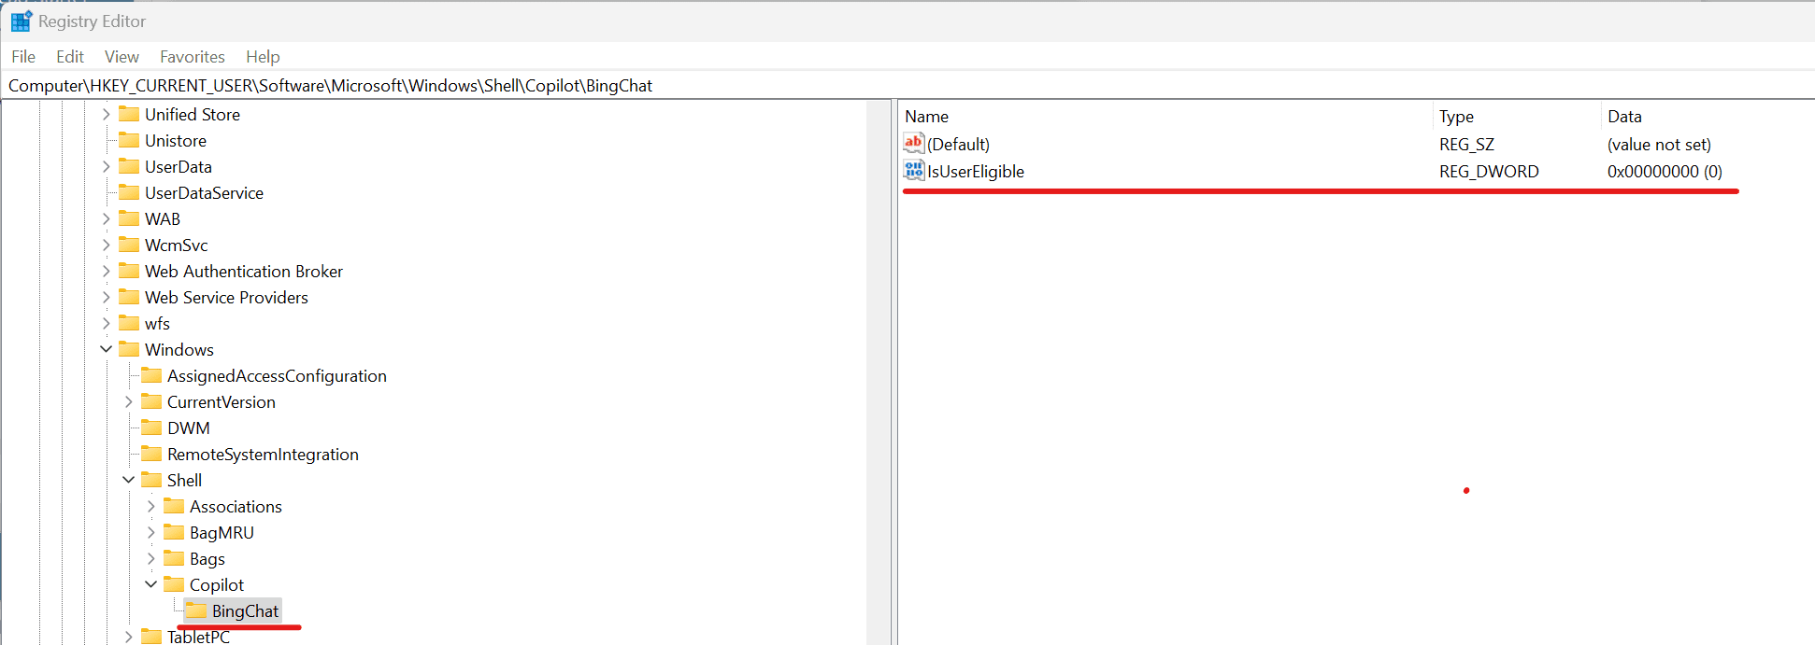Select the Unistore folder icon
The height and width of the screenshot is (645, 1815).
click(129, 140)
